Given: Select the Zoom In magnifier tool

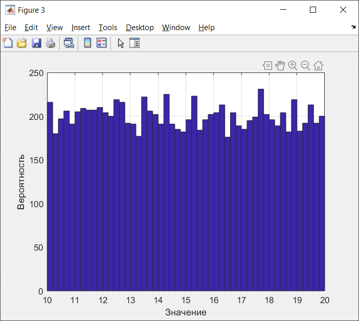Looking at the screenshot, I should point(293,65).
